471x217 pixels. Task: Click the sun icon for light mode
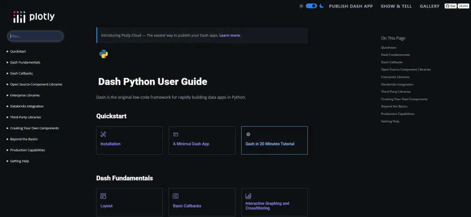[301, 6]
